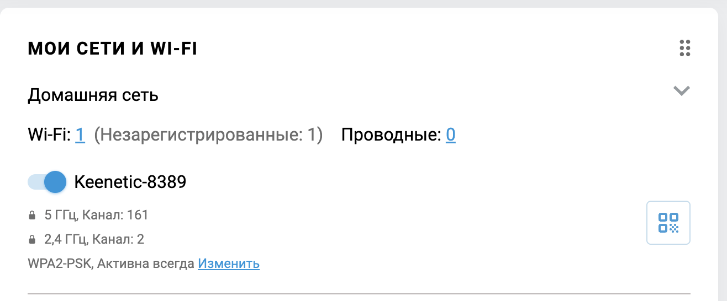Click the Проводные: label text
The image size is (727, 301).
[391, 135]
